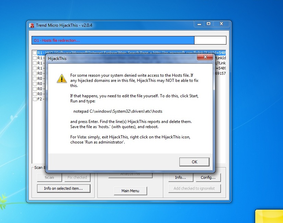Minimize the Trend Micro HijackThis window
The image size is (283, 223).
click(x=199, y=24)
